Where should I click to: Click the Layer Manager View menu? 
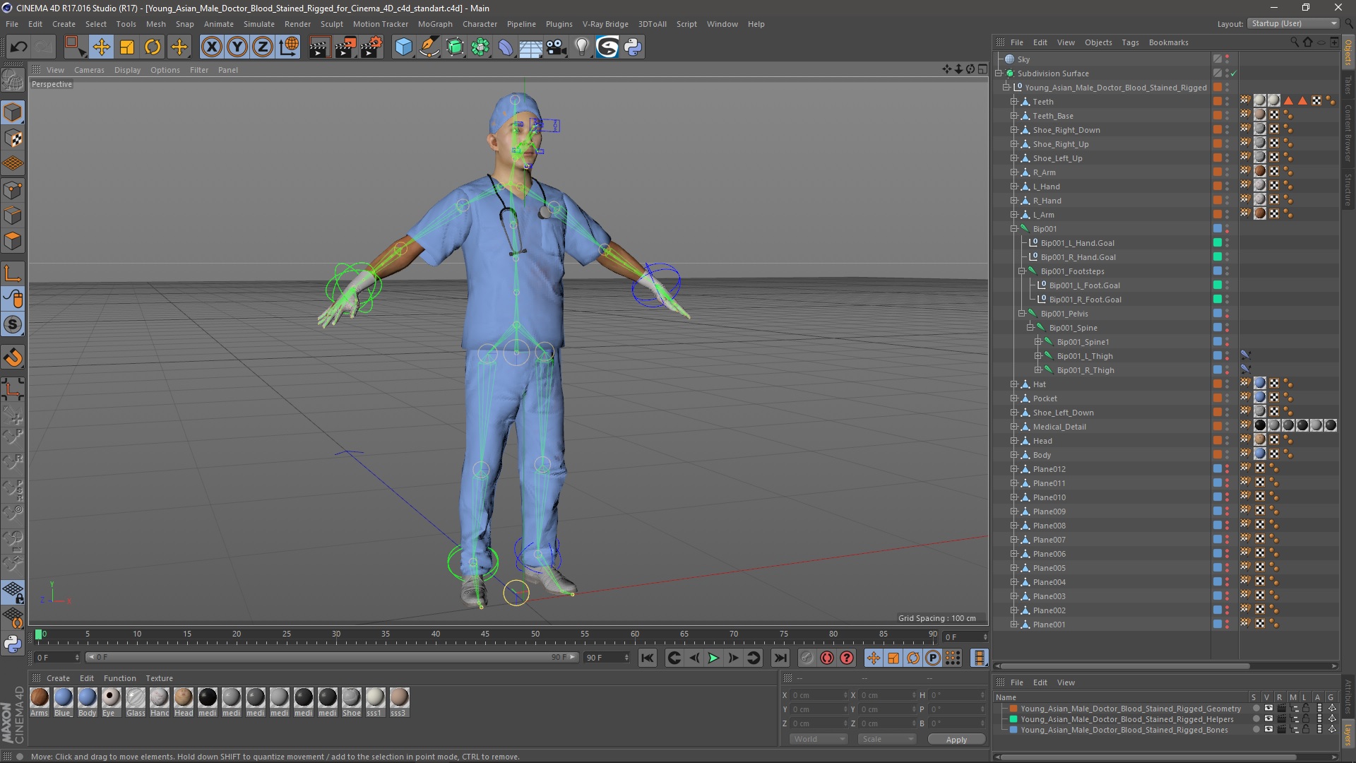(1066, 682)
